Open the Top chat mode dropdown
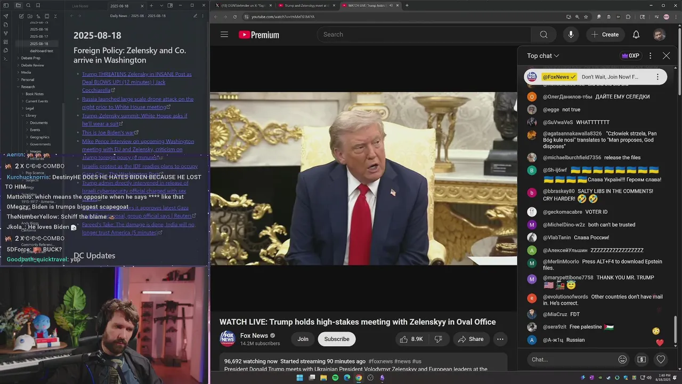Screen dimensions: 682x384 pos(543,55)
